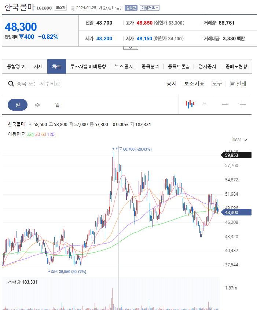
Task: Focus the 종목 또는 지수비교 search field
Action: 38,84
